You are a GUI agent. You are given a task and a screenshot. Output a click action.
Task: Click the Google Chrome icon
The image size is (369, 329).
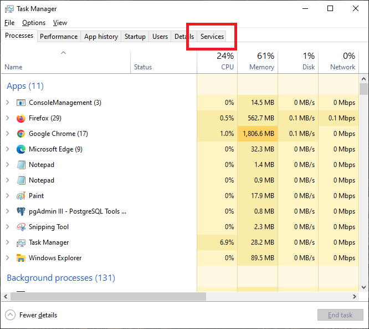click(21, 134)
